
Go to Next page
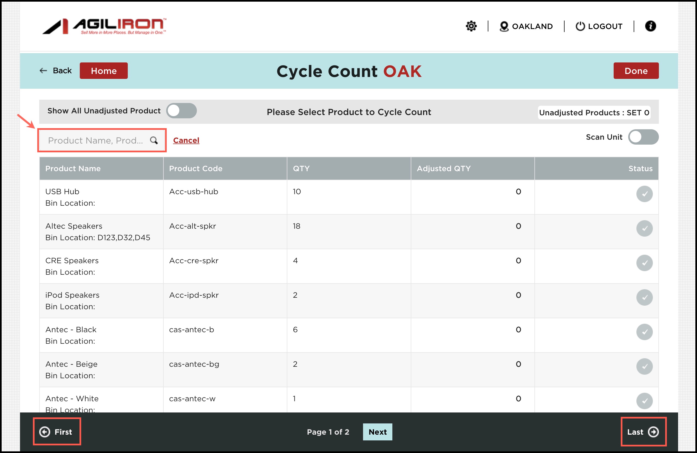click(377, 432)
